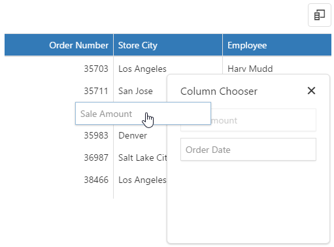Select the dragged Sale Amount column box

[143, 114]
